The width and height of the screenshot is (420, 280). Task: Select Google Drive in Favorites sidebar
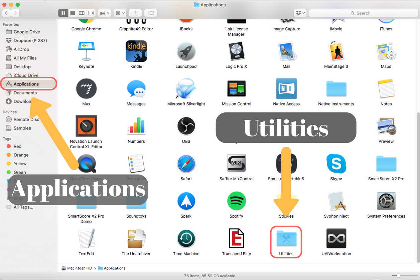click(x=27, y=32)
